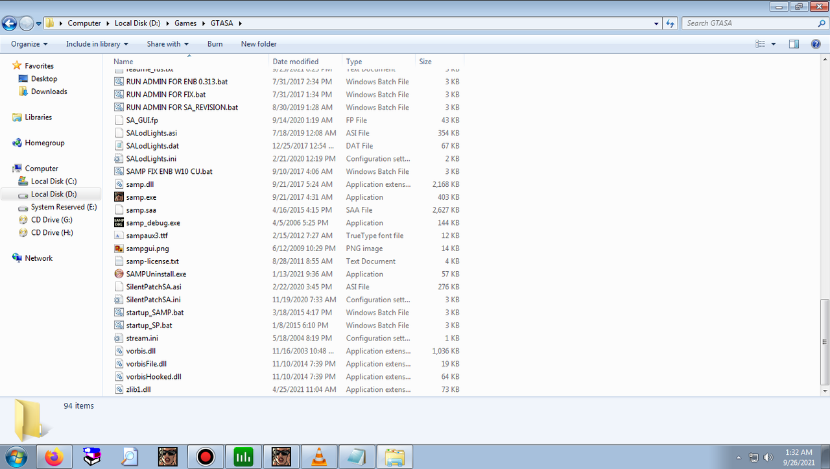Click the magnifier icon in Search GTASA box
Viewport: 830px width, 469px height.
[x=822, y=23]
